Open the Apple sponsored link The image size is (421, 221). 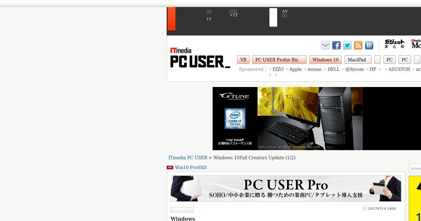click(x=295, y=69)
